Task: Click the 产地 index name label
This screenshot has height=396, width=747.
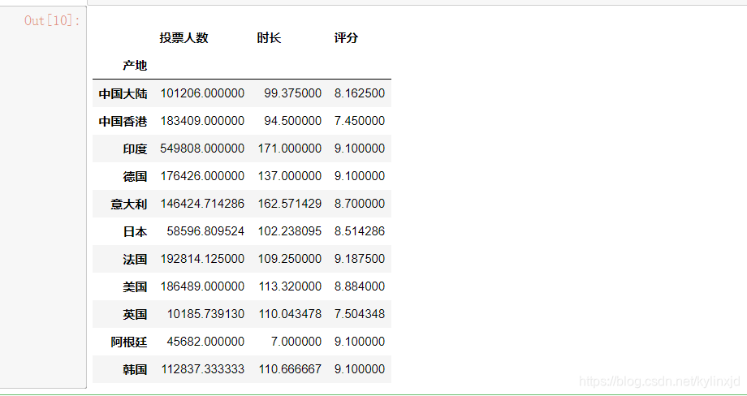Action: click(x=135, y=65)
